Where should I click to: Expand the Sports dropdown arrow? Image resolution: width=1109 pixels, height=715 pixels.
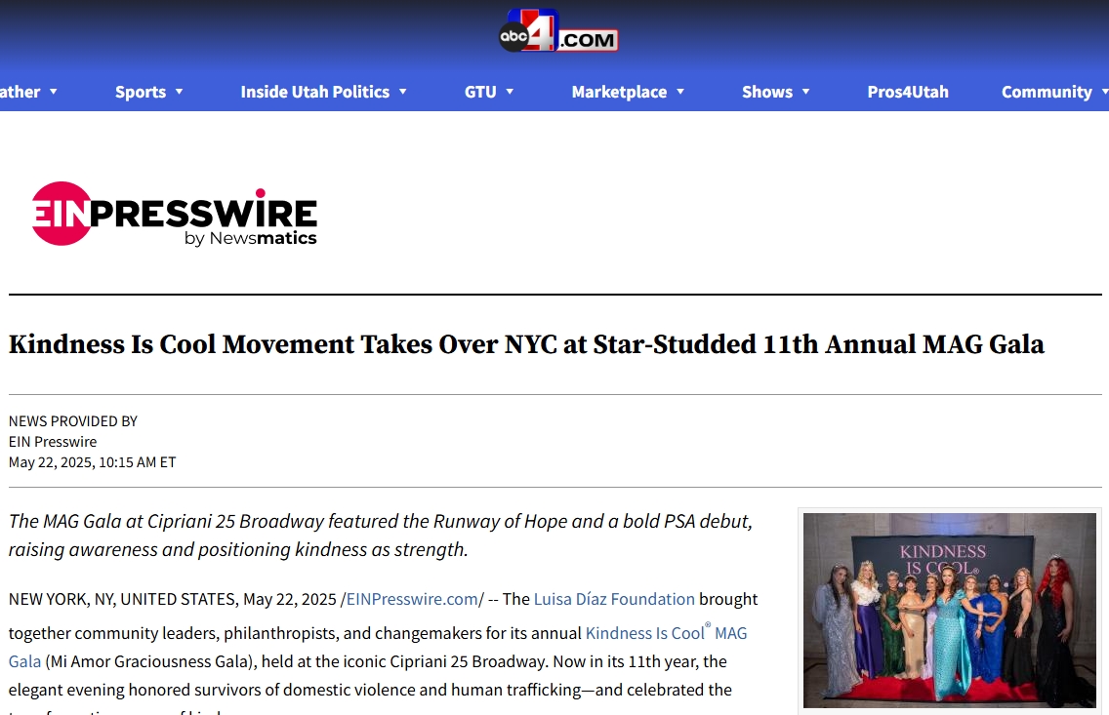click(x=179, y=92)
